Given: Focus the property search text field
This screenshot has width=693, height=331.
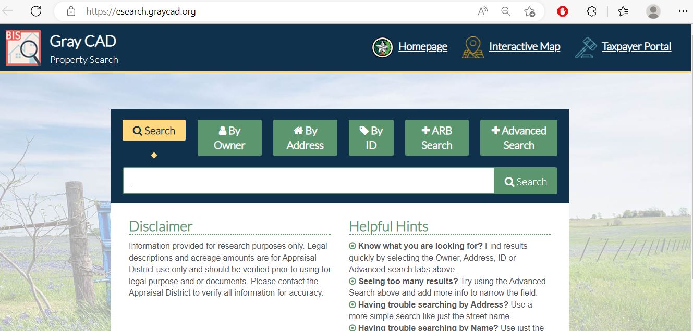Looking at the screenshot, I should (308, 181).
